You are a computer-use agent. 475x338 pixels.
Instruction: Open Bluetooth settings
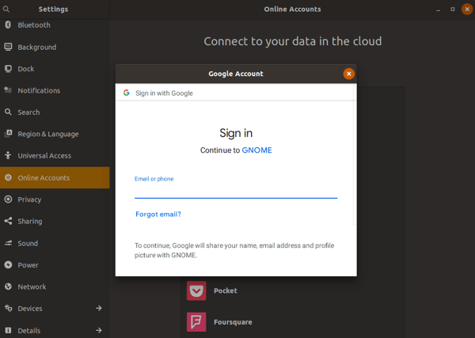click(55, 25)
